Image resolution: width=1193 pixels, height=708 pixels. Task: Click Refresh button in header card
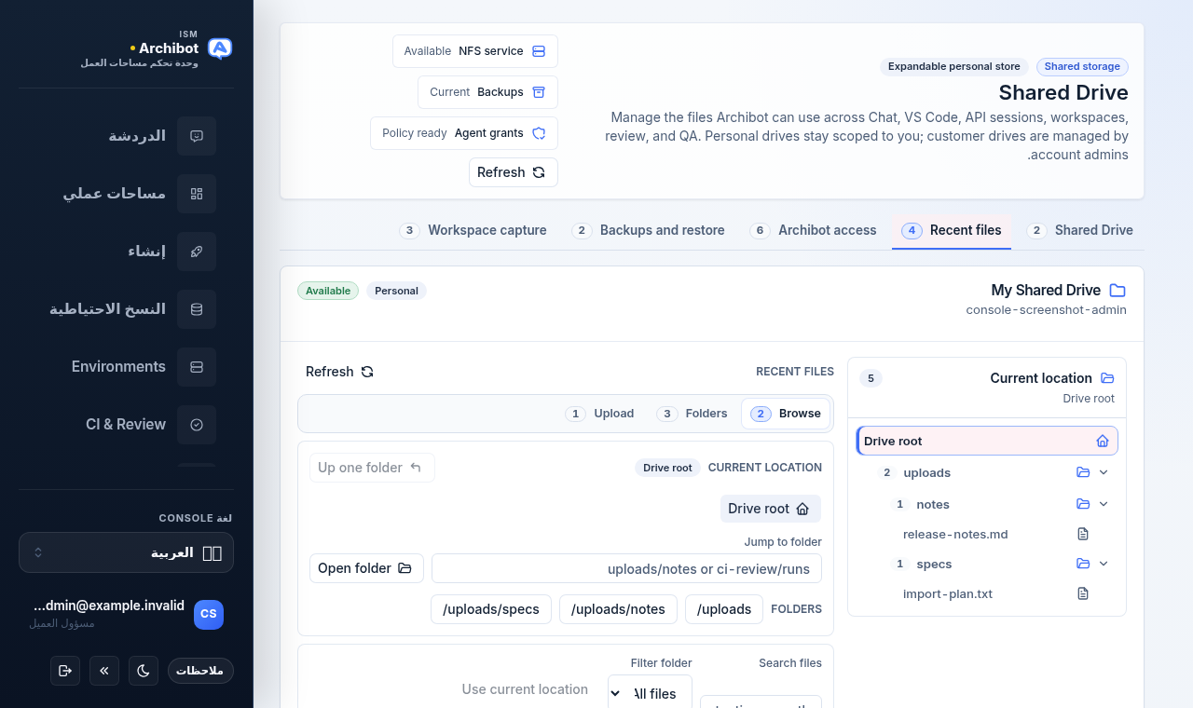[514, 172]
